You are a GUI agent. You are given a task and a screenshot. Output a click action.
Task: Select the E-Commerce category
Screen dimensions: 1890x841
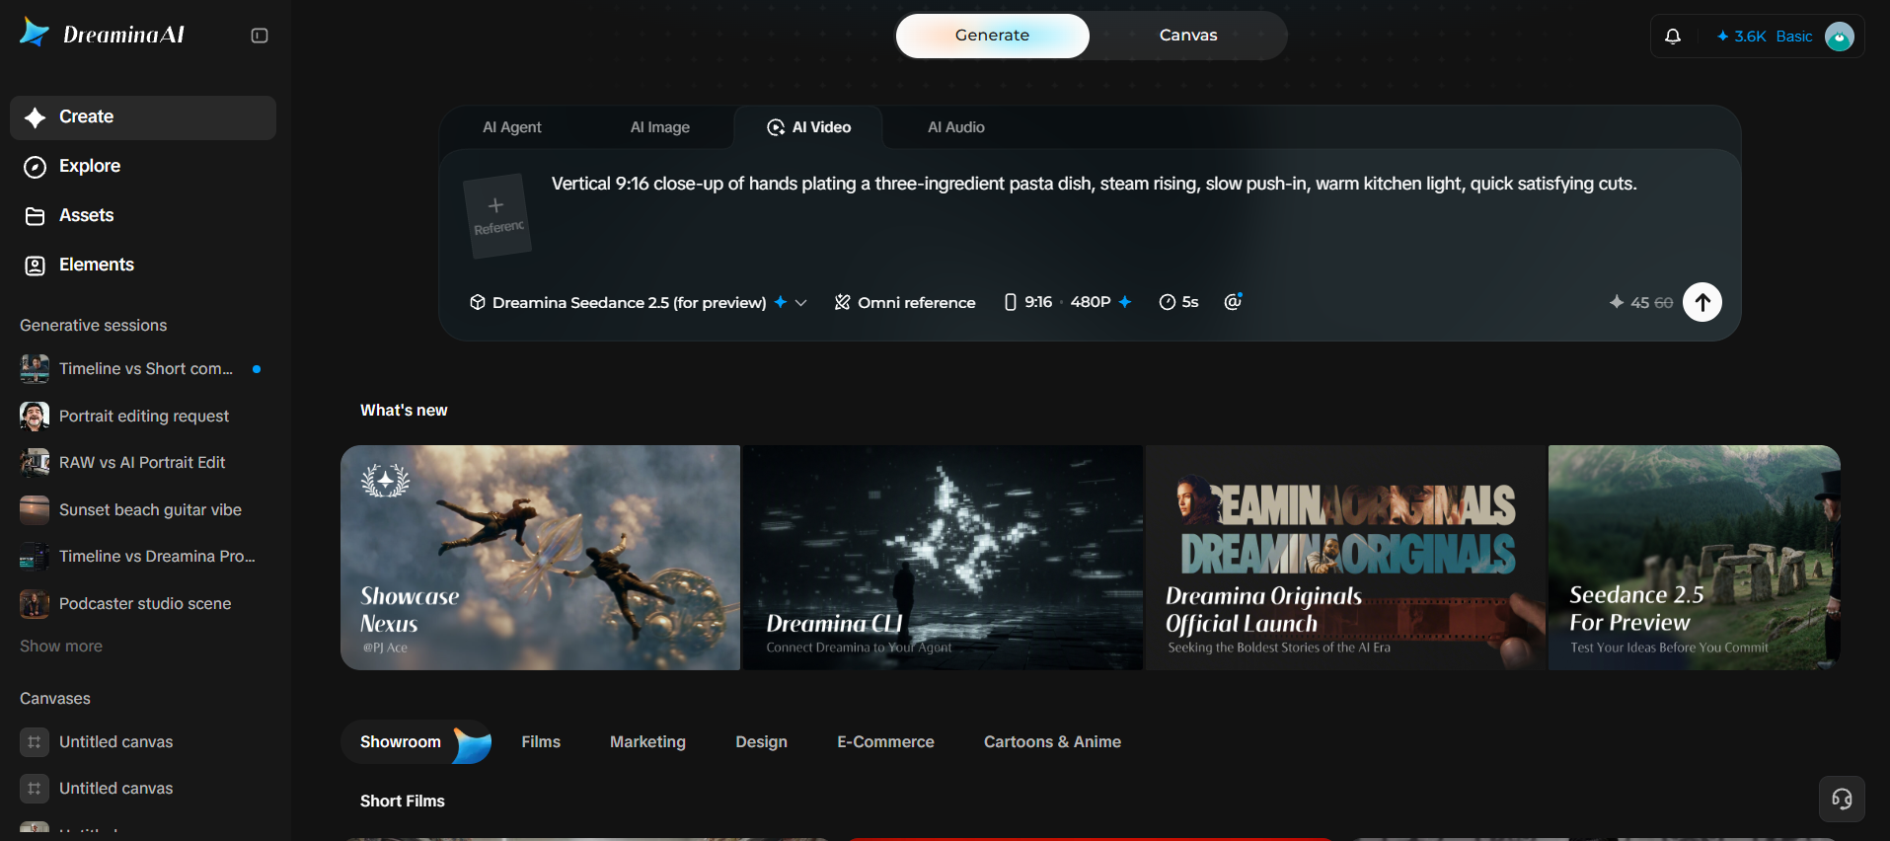tap(885, 742)
